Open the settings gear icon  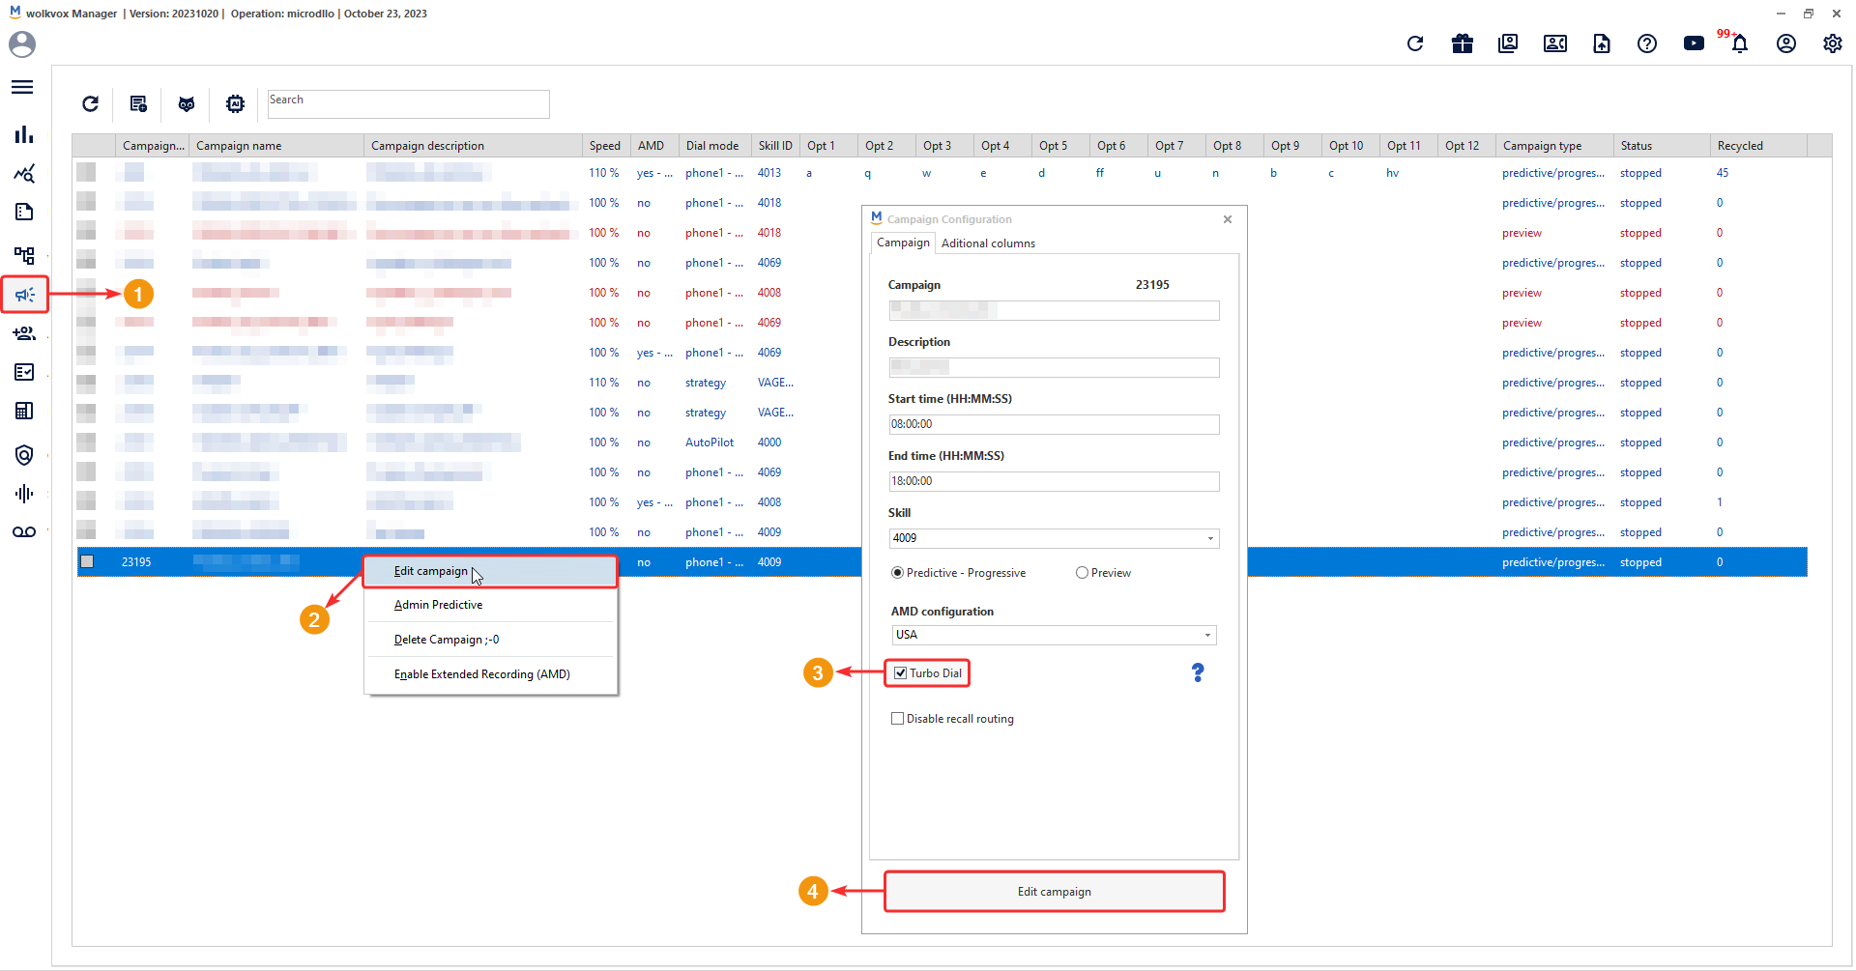pos(1833,43)
